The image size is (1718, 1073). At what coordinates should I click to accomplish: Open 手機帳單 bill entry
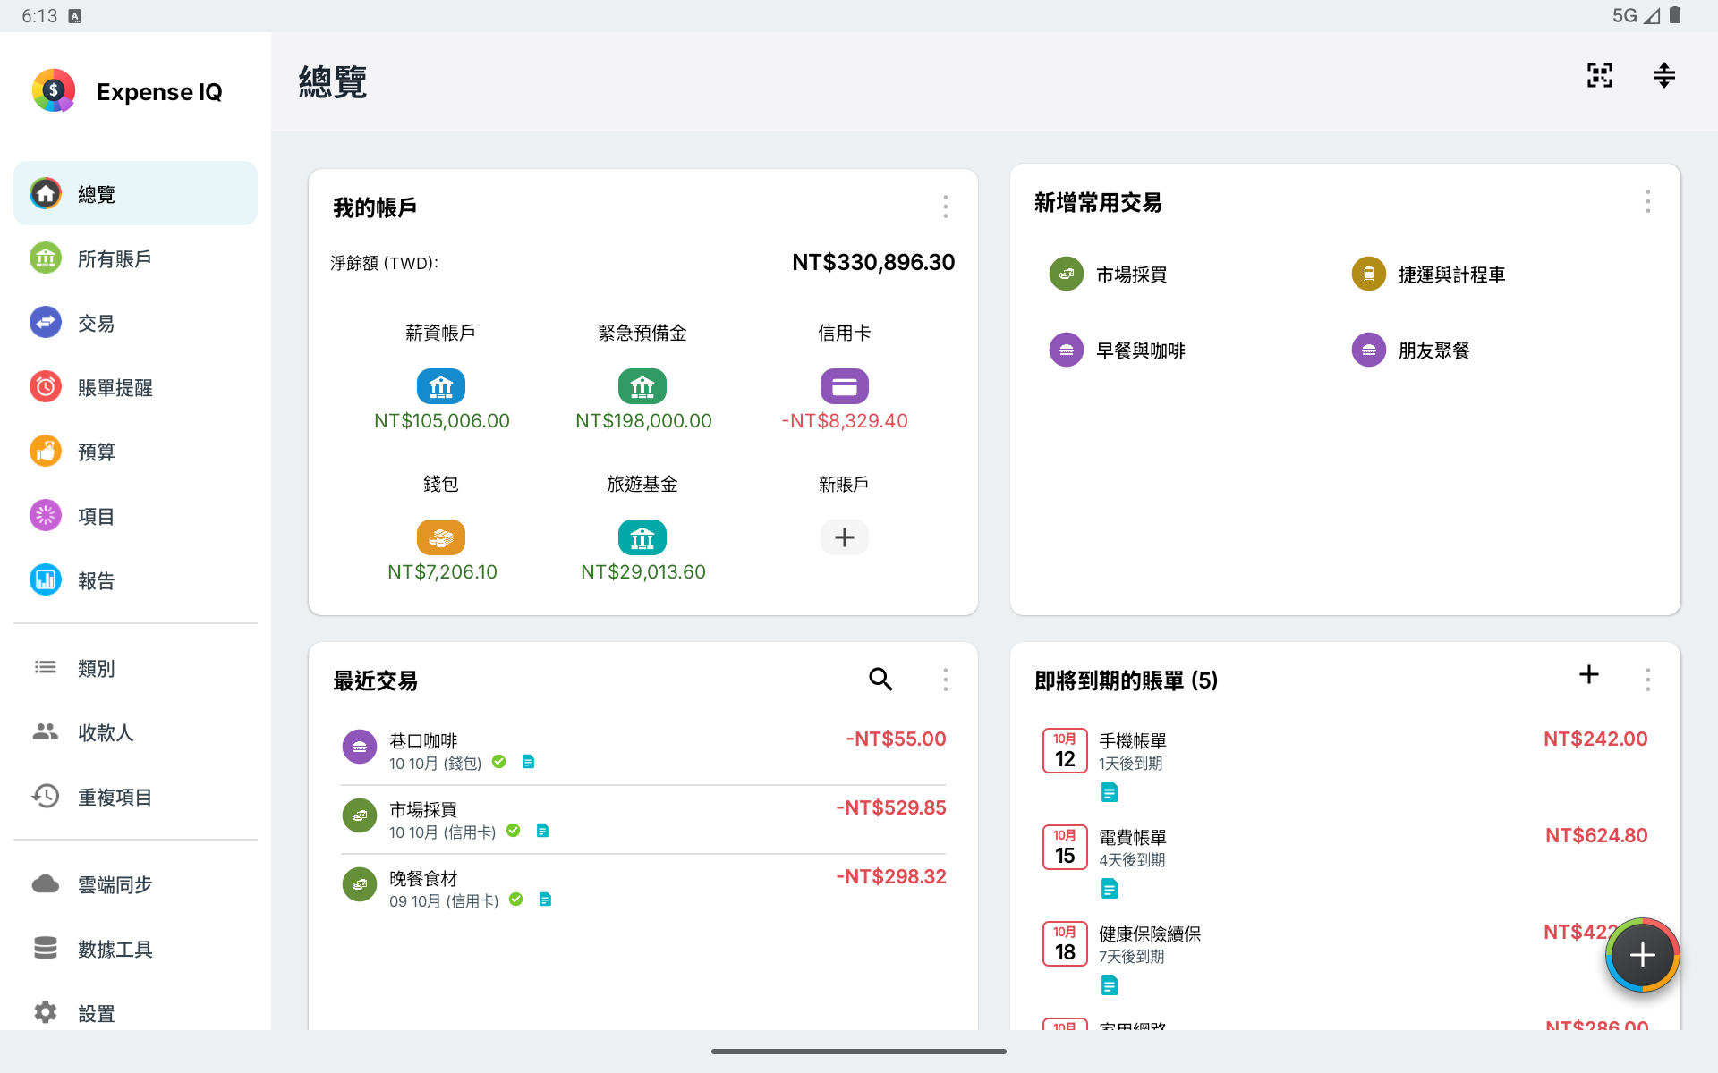coord(1345,765)
